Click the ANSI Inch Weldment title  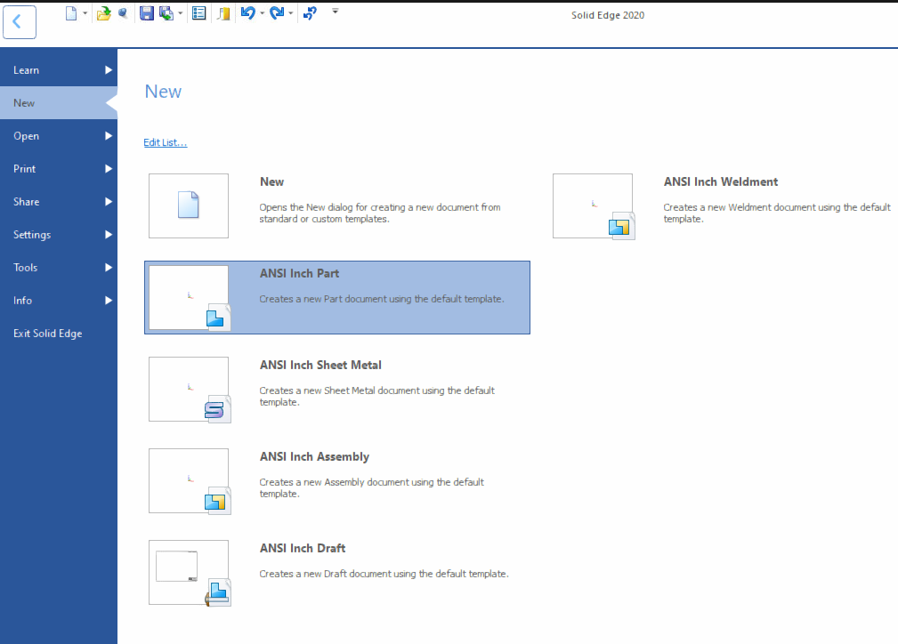[x=721, y=182]
